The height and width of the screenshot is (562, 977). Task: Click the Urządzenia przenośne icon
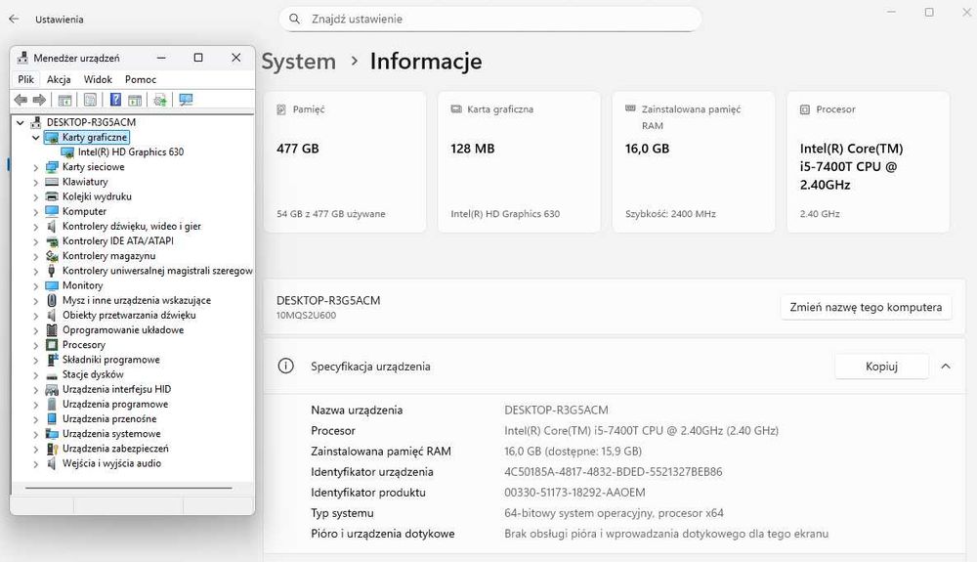pos(52,418)
